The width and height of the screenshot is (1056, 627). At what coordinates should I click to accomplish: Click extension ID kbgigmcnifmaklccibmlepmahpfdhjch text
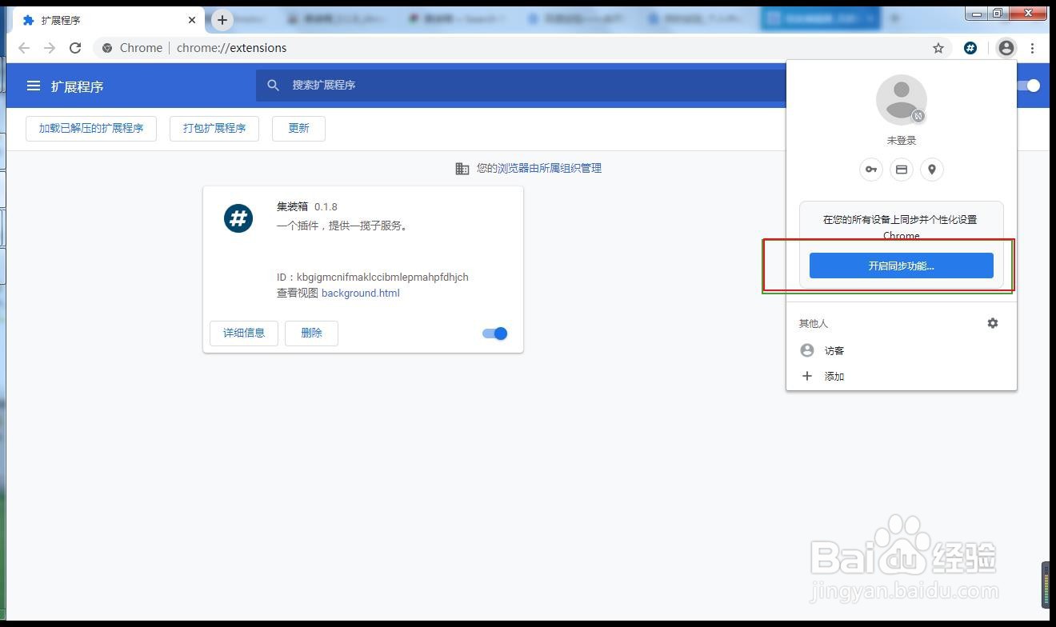pos(382,278)
